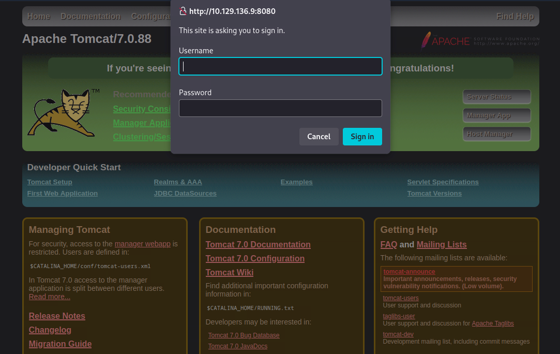This screenshot has width=560, height=354.
Task: Open Tomcat 7.0 Documentation link
Action: [258, 245]
